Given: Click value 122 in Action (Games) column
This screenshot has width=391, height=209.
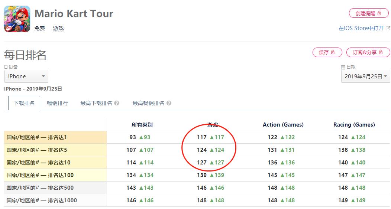Looking at the screenshot, I should 272,137.
